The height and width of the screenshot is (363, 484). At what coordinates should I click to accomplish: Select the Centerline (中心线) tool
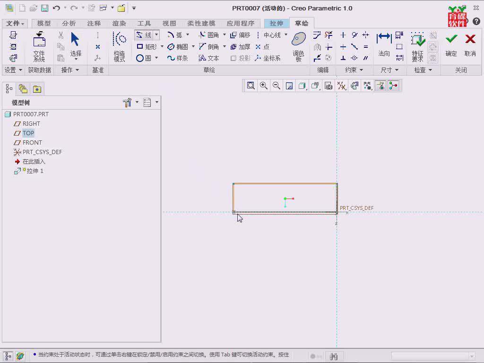[269, 35]
